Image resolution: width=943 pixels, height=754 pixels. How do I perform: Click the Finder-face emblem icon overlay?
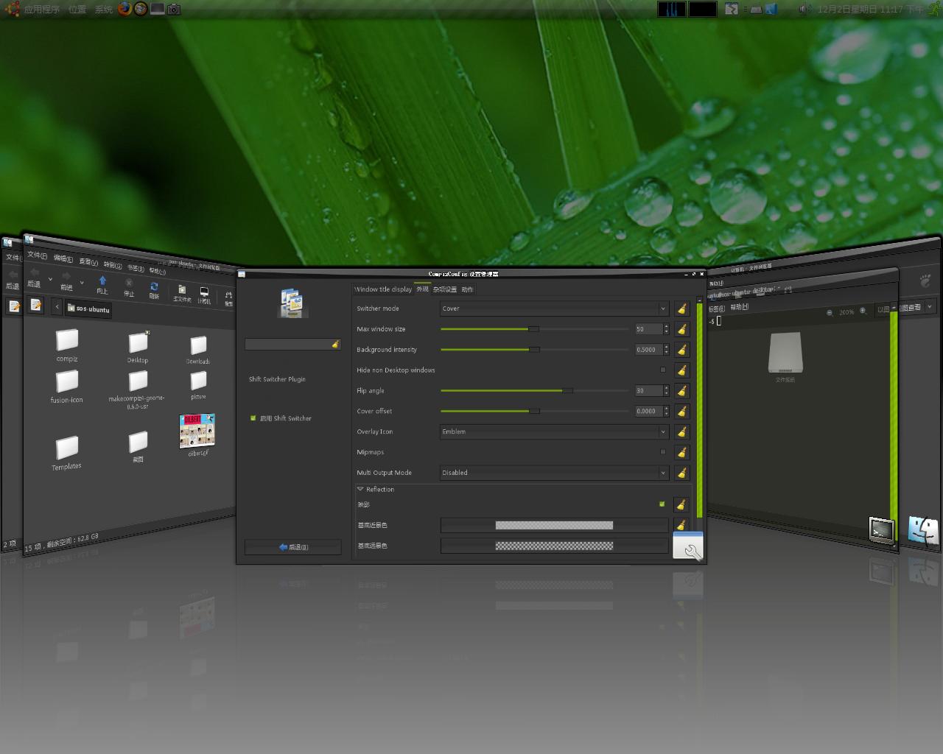click(923, 530)
